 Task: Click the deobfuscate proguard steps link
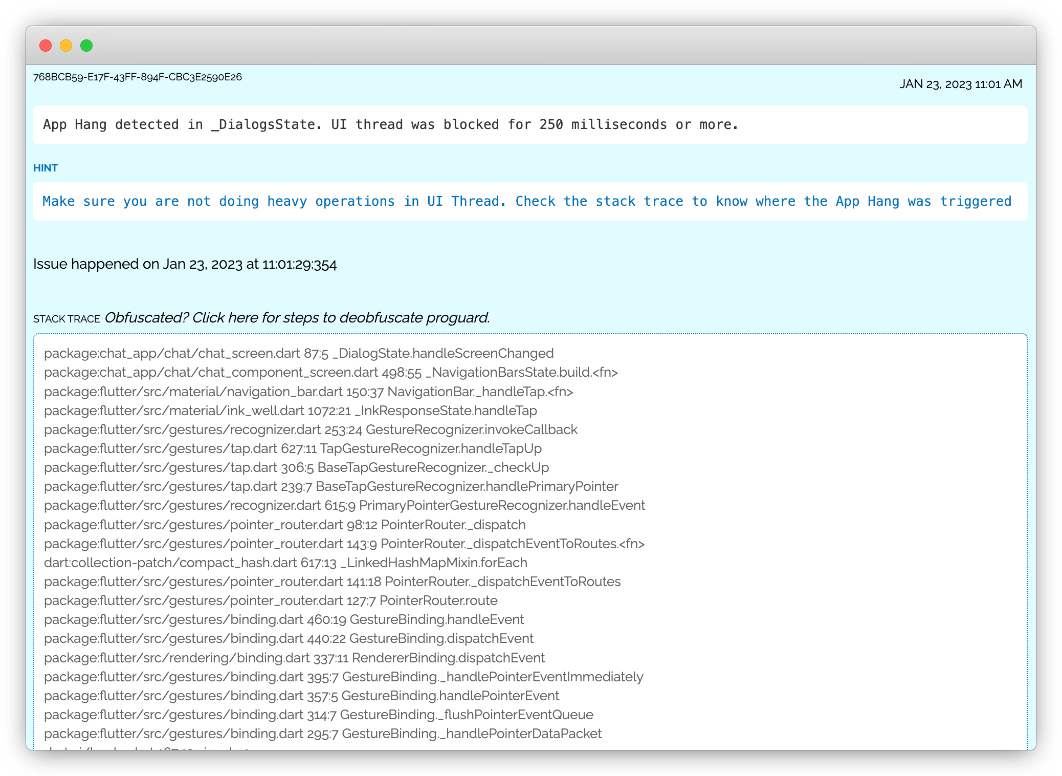point(297,318)
